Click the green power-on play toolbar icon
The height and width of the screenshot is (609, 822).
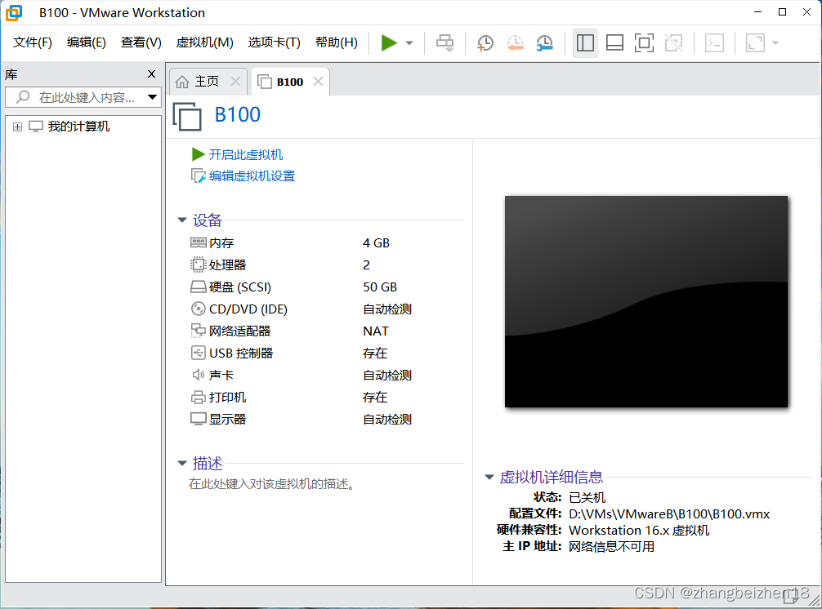(389, 43)
